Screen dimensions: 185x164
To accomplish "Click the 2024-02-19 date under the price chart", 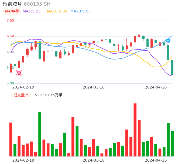I will [23, 87].
